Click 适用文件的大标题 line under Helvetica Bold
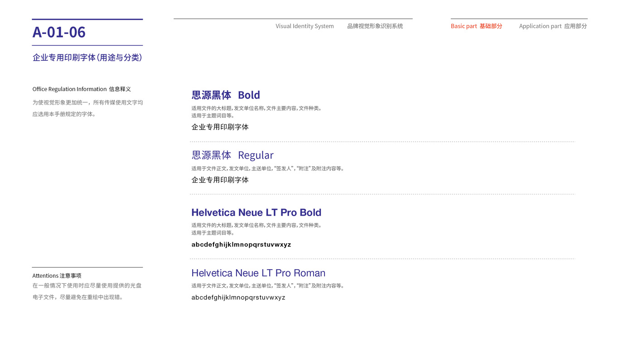The image size is (619, 348). point(256,225)
